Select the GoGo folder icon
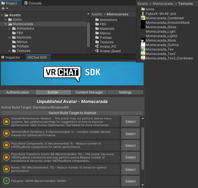The height and width of the screenshot is (188, 198). tap(10, 20)
